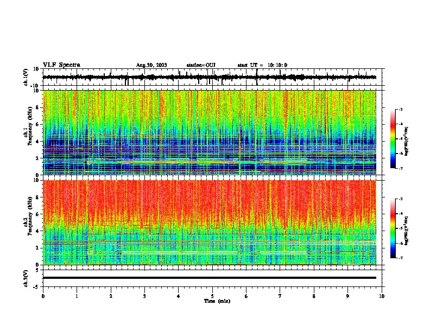Click the flat ch.3 voltage trace
The height and width of the screenshot is (332, 430).
point(209,278)
